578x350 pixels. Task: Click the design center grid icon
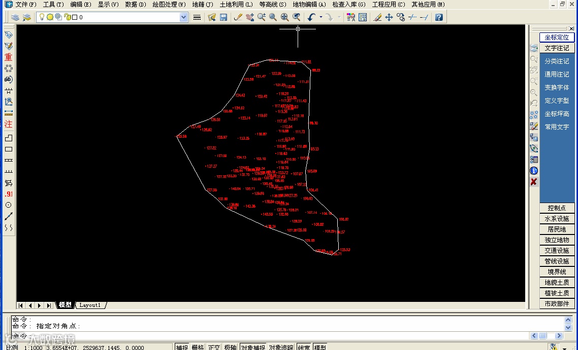363,17
